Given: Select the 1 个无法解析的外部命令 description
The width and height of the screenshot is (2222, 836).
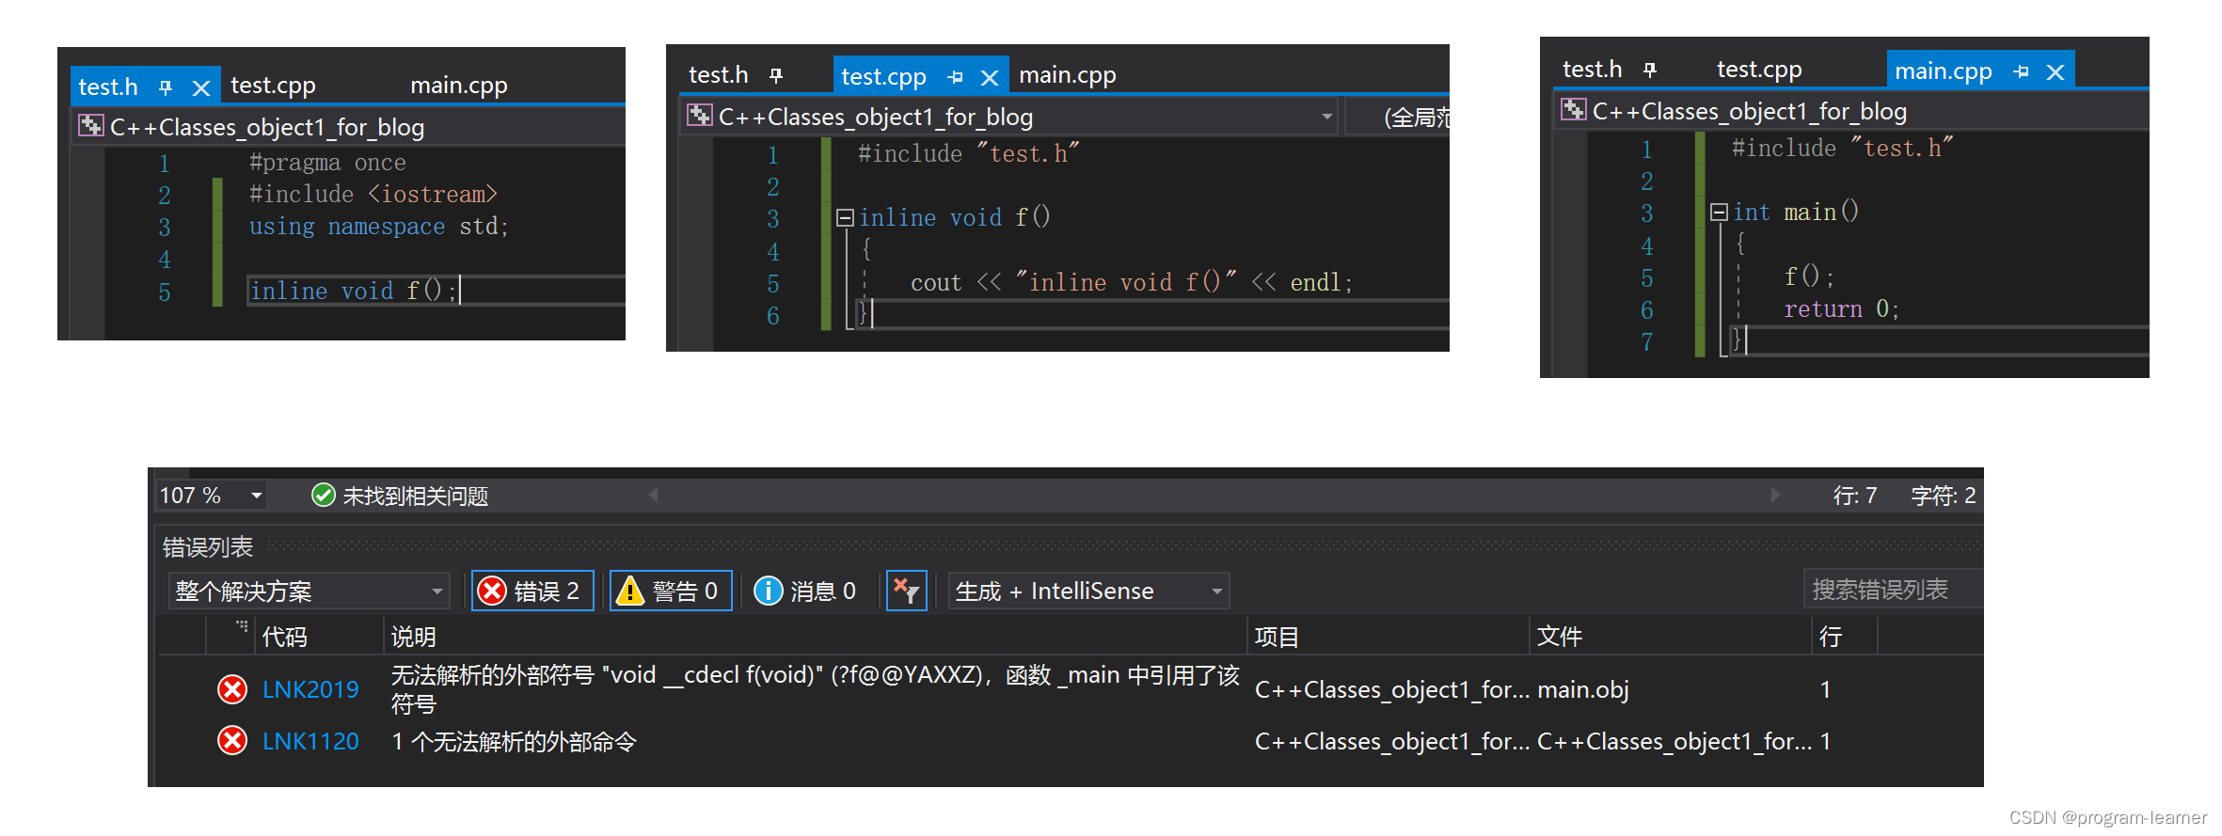Looking at the screenshot, I should point(514,742).
